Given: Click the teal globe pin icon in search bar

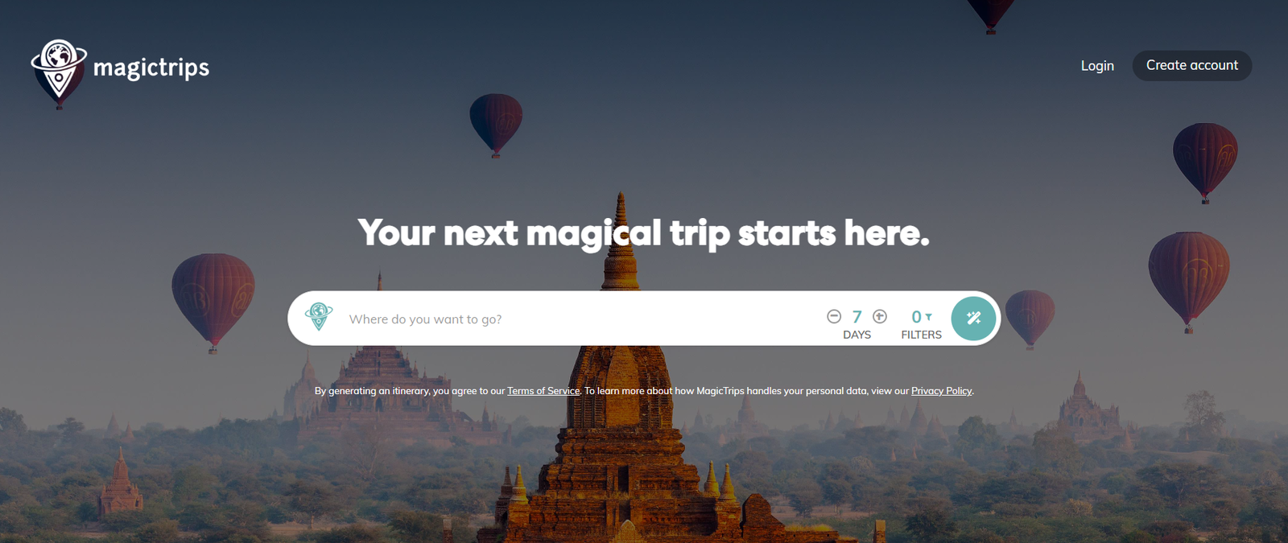Looking at the screenshot, I should point(319,316).
